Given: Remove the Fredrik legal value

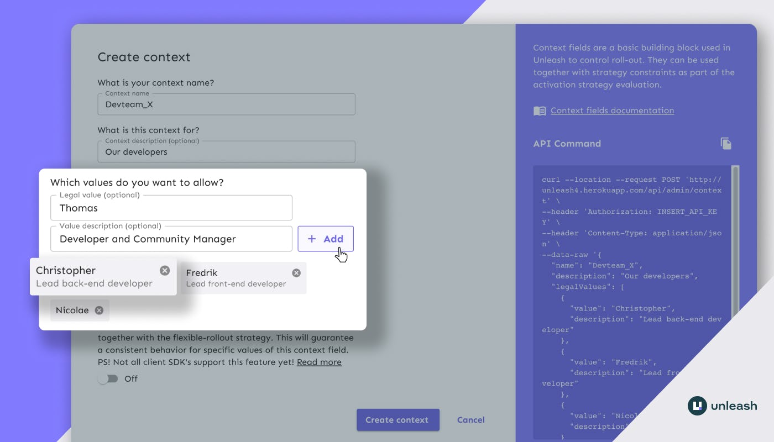Looking at the screenshot, I should pos(296,272).
